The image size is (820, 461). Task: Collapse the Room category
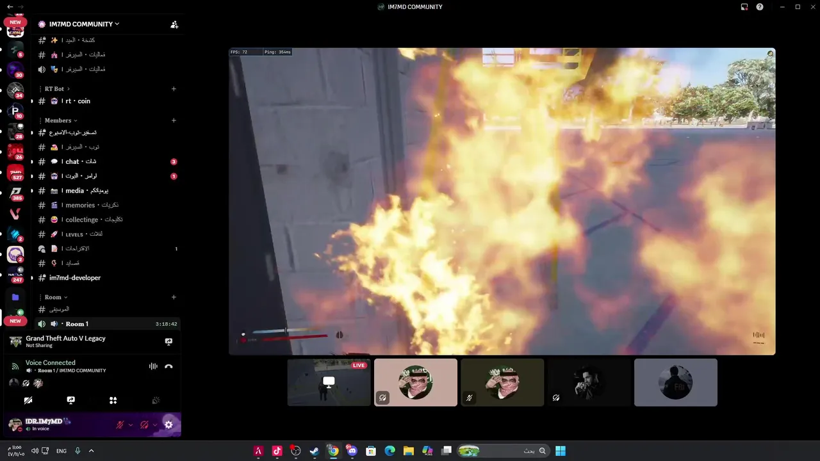click(x=56, y=297)
